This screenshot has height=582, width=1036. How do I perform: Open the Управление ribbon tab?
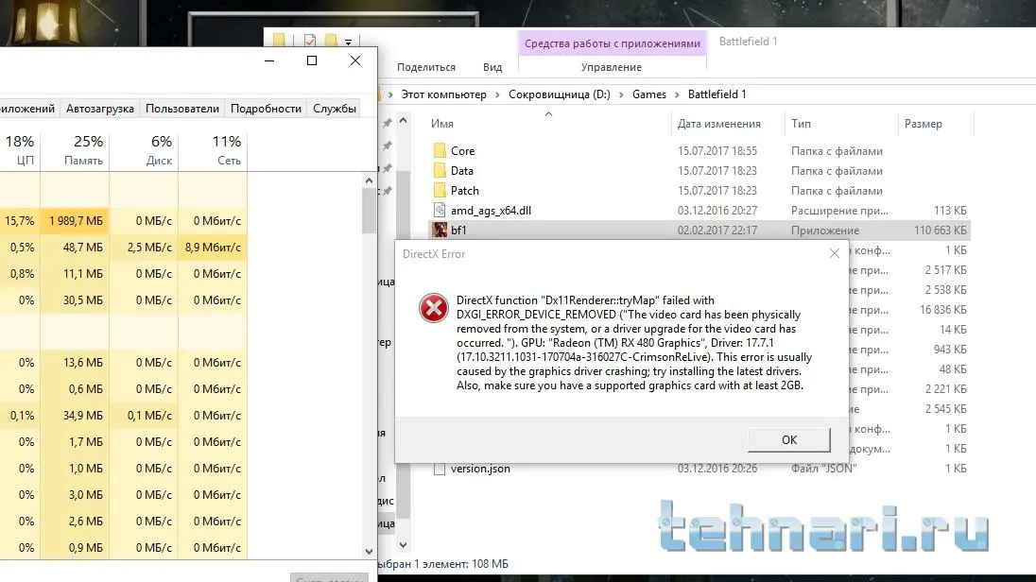click(612, 67)
